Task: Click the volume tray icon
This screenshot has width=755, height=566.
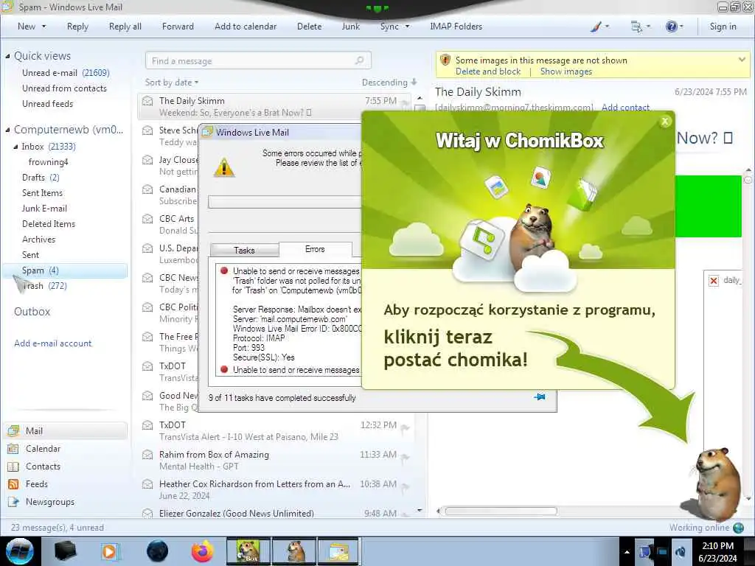Action: [681, 552]
